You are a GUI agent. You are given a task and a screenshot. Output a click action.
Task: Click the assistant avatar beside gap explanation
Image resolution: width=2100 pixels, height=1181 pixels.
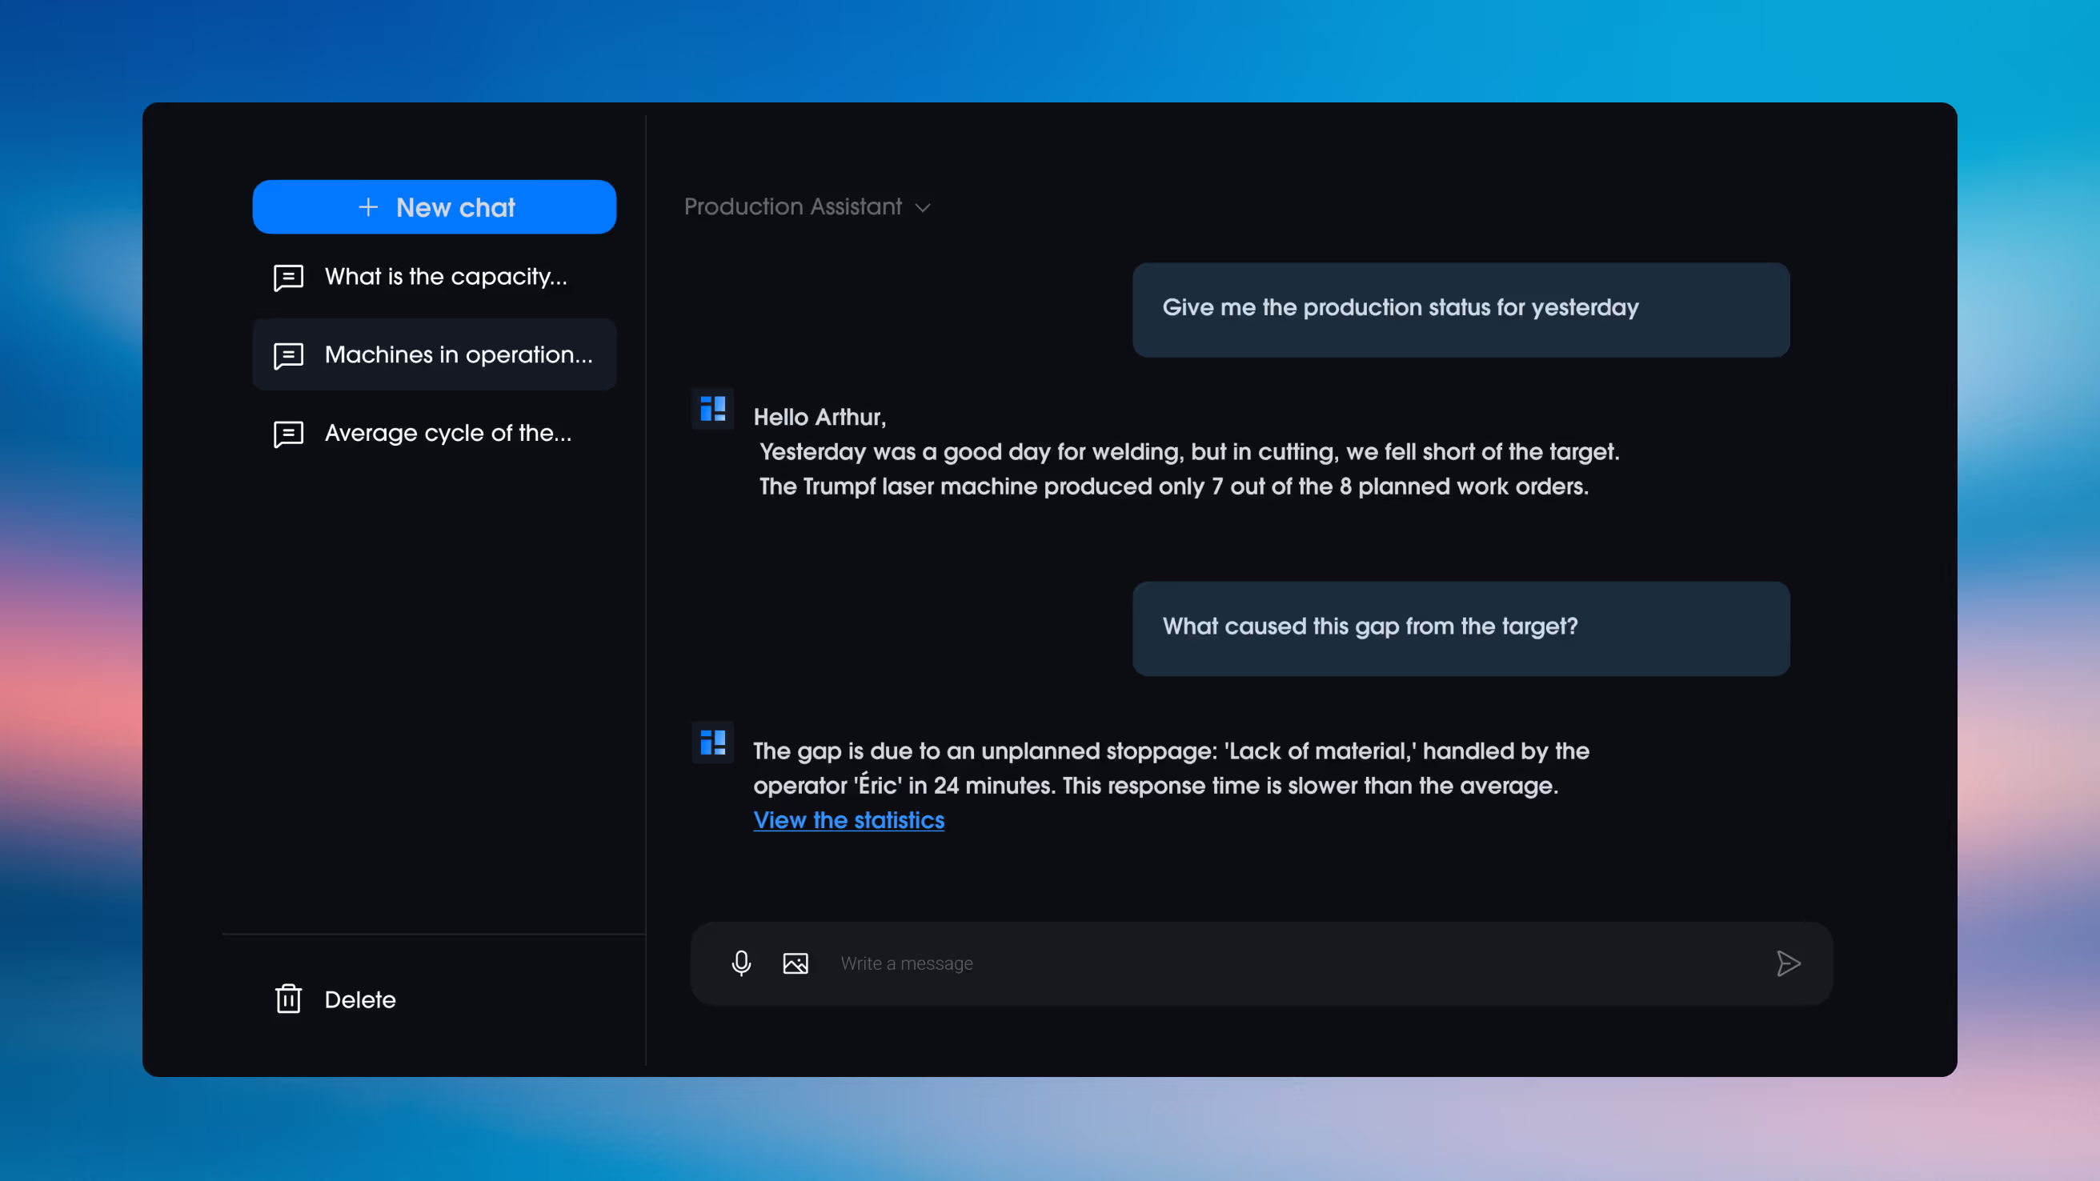[712, 743]
